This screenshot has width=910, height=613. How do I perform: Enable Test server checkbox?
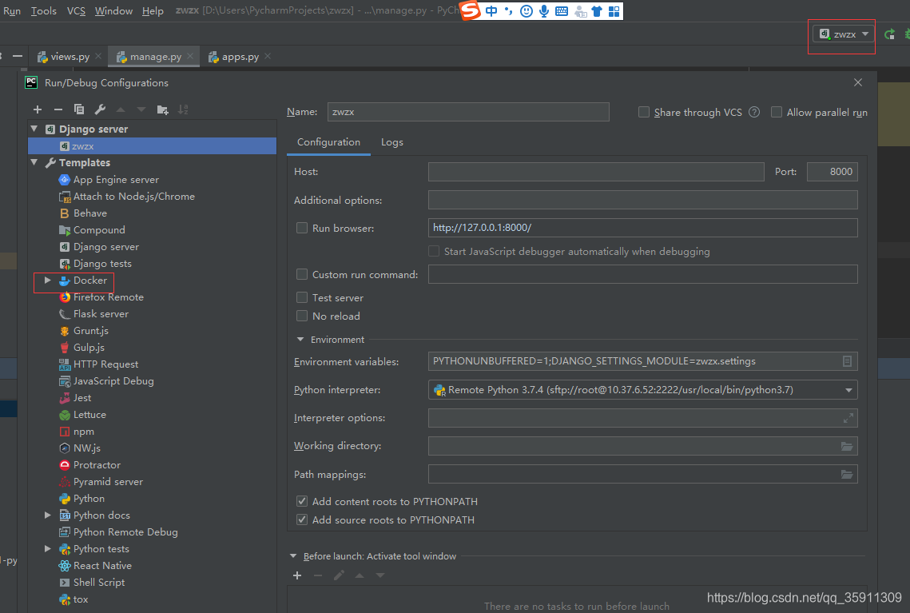(x=302, y=297)
